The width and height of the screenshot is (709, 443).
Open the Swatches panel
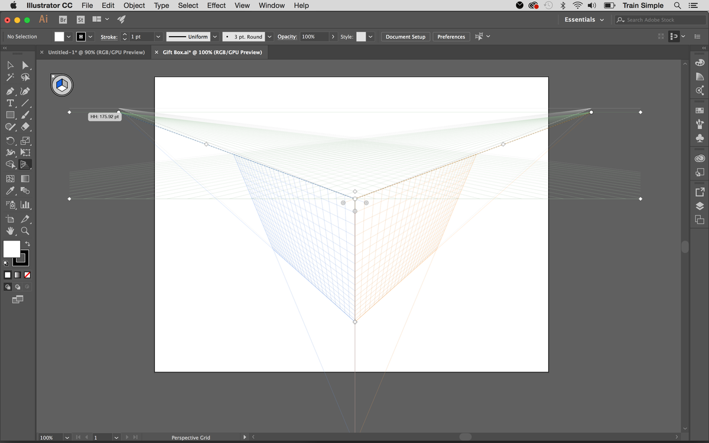click(x=700, y=110)
